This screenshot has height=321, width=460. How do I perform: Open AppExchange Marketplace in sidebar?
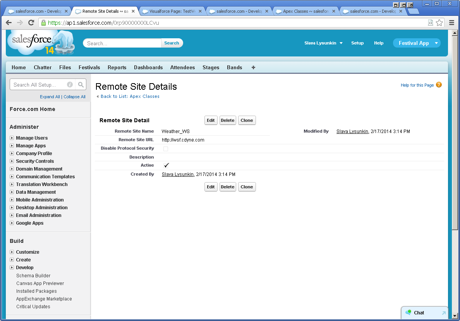(x=44, y=299)
